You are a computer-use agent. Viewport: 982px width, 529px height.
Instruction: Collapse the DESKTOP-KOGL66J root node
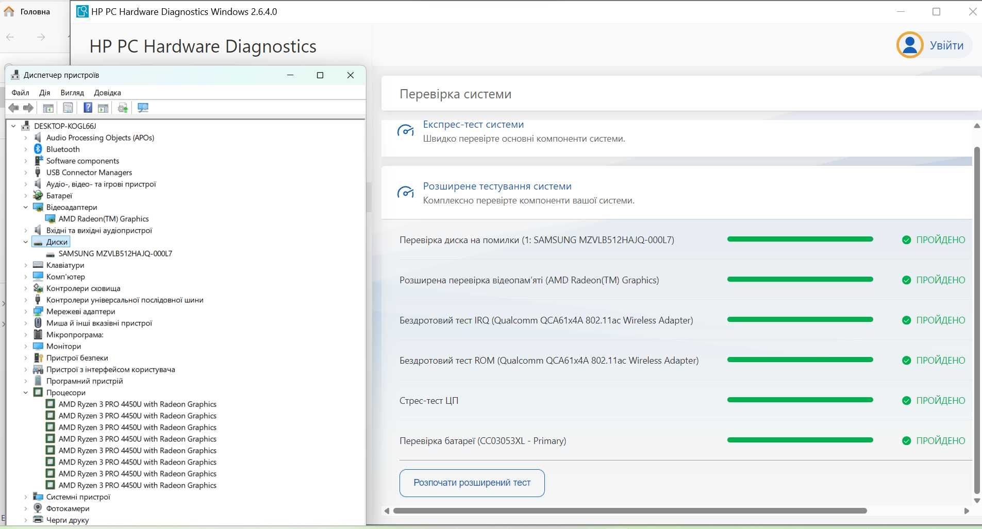coord(14,126)
